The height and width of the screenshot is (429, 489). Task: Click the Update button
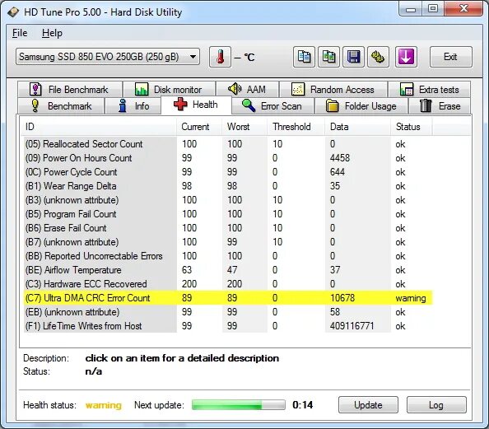pyautogui.click(x=368, y=405)
